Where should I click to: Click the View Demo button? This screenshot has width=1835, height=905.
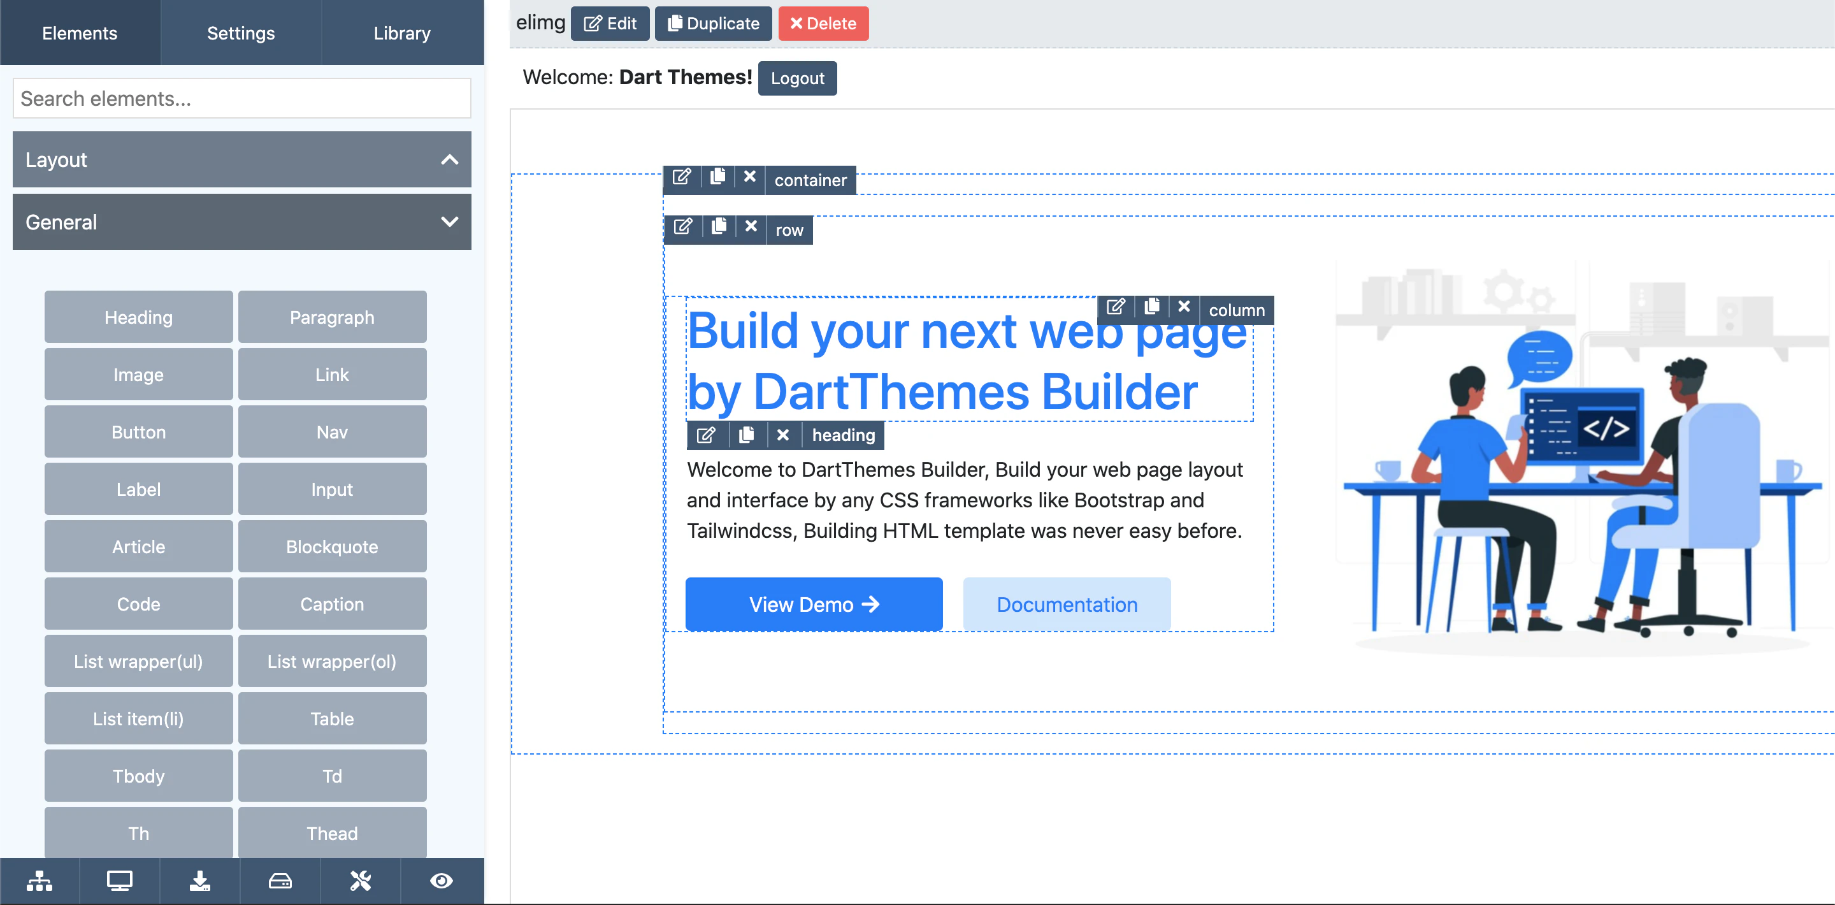click(x=814, y=604)
